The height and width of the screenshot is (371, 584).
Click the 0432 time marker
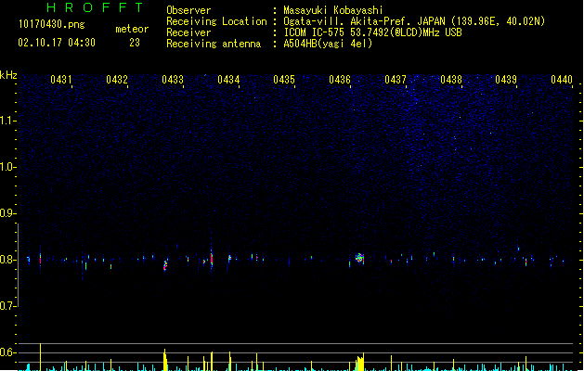click(117, 80)
